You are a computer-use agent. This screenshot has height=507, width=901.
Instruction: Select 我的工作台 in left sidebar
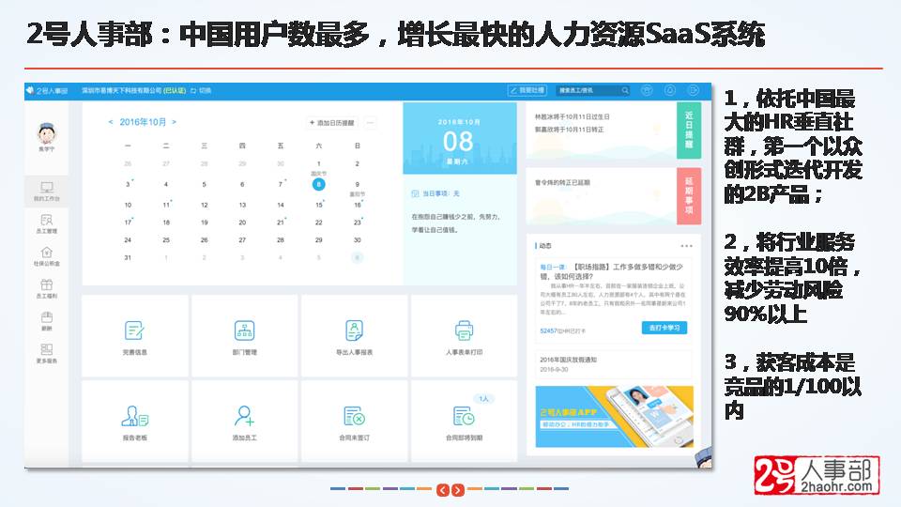pyautogui.click(x=47, y=192)
